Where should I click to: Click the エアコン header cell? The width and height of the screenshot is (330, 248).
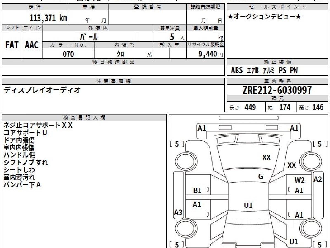32,28
